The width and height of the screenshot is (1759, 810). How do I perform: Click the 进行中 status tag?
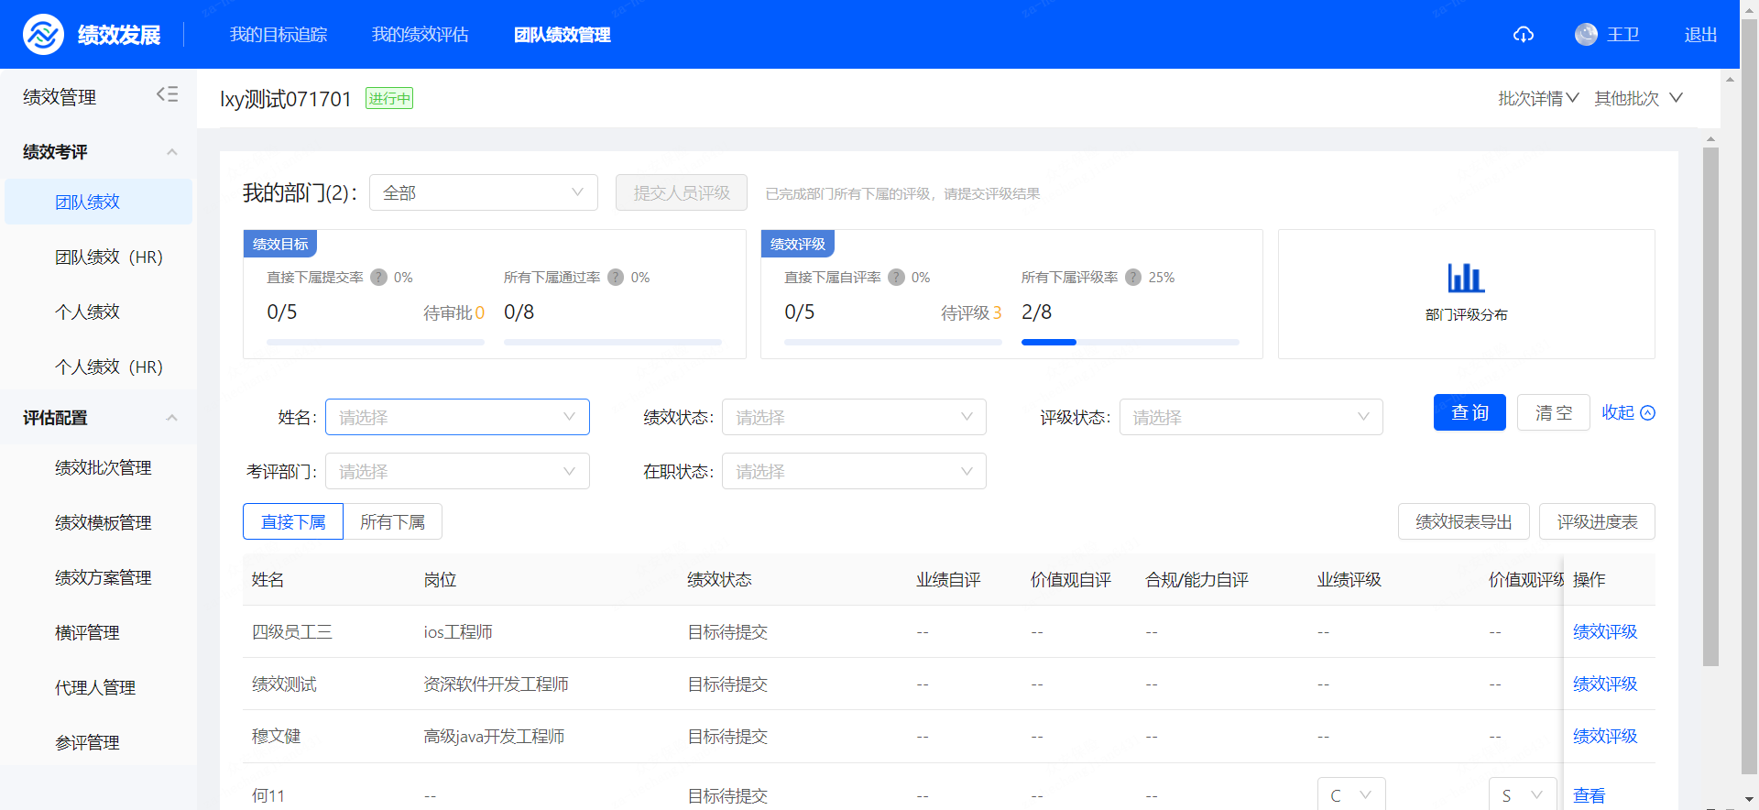[x=389, y=98]
